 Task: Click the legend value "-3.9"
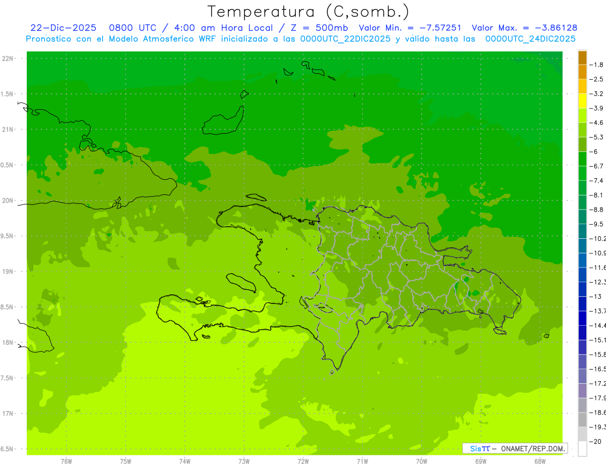tap(597, 108)
